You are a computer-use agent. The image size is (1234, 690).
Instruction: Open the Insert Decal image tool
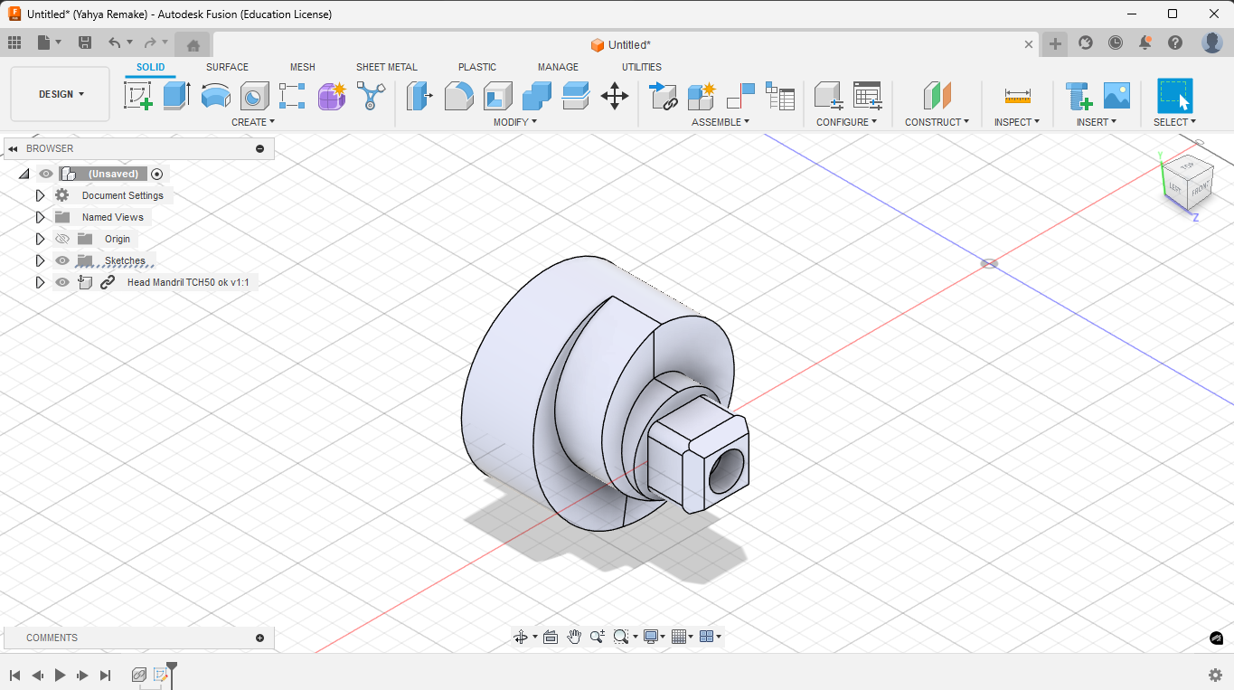coord(1116,96)
